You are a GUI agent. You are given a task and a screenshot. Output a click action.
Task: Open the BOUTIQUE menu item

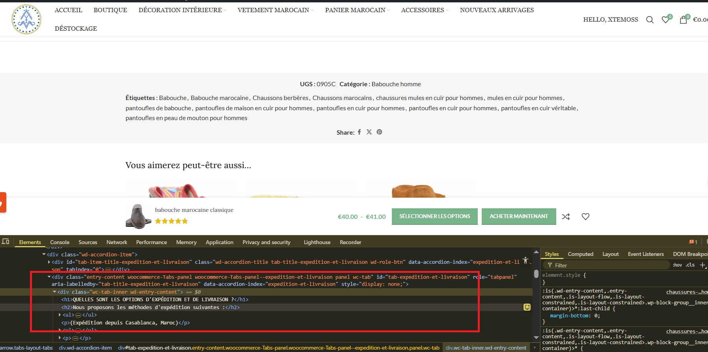pos(110,10)
